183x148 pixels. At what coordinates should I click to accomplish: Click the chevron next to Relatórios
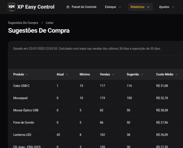point(148,7)
